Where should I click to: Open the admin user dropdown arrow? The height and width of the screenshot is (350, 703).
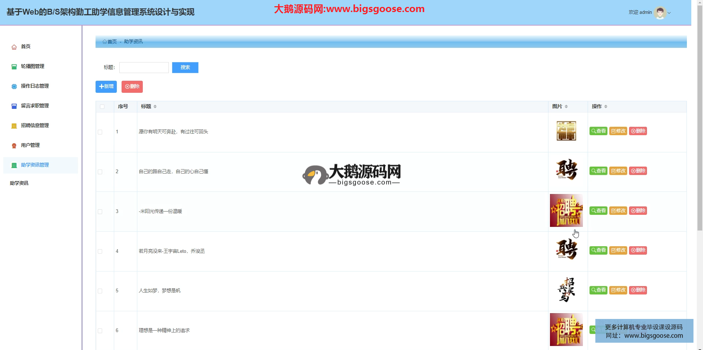[x=669, y=13]
